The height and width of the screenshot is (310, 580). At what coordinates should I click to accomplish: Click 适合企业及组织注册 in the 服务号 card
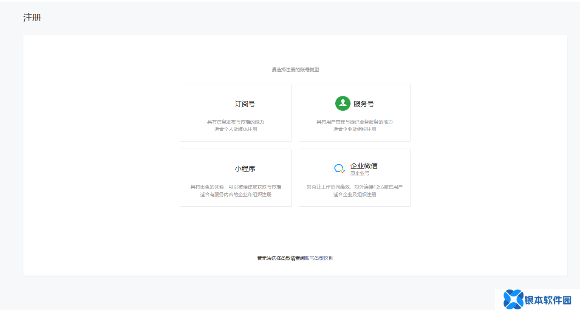354,129
